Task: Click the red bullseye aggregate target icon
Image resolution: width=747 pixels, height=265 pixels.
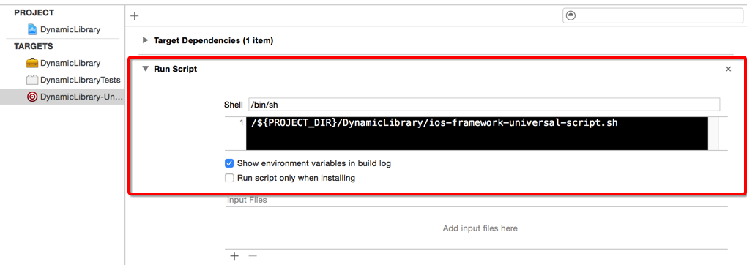Action: [32, 97]
